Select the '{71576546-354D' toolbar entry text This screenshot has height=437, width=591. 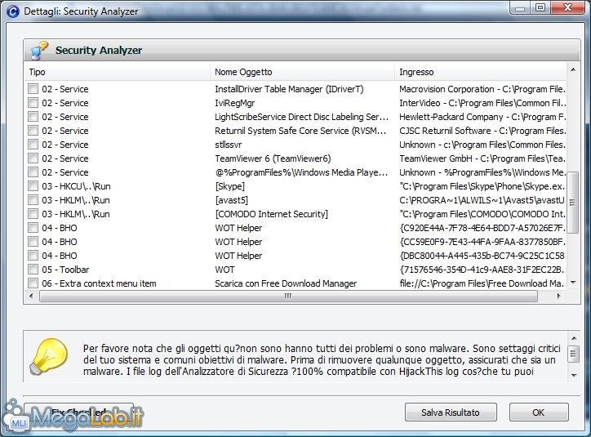tap(482, 270)
